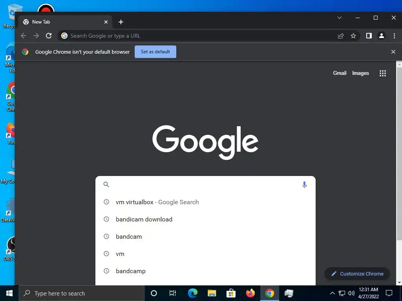Launch Firefox from the taskbar
Image resolution: width=402 pixels, height=301 pixels.
(250, 293)
